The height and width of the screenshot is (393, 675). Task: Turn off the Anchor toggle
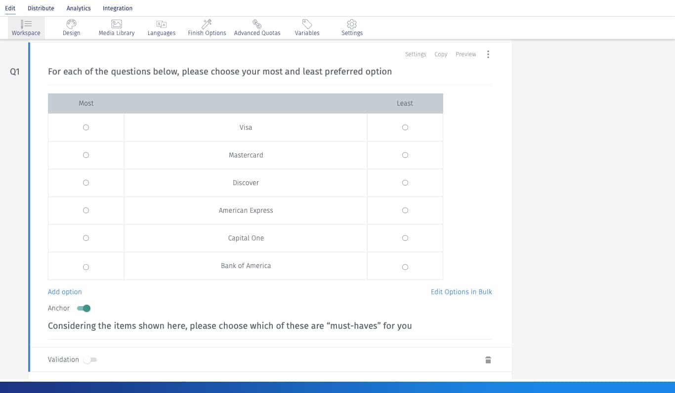pos(84,309)
